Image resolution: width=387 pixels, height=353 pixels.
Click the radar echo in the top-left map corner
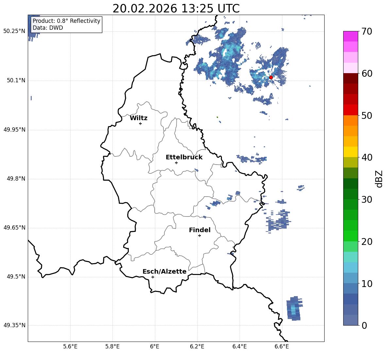(x=33, y=28)
